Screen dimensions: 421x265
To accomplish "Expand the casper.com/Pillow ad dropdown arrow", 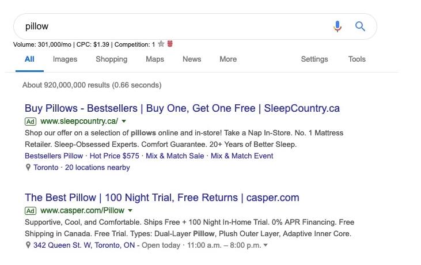I will [130, 211].
